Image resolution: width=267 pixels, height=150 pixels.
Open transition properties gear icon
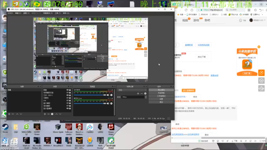click(145, 93)
